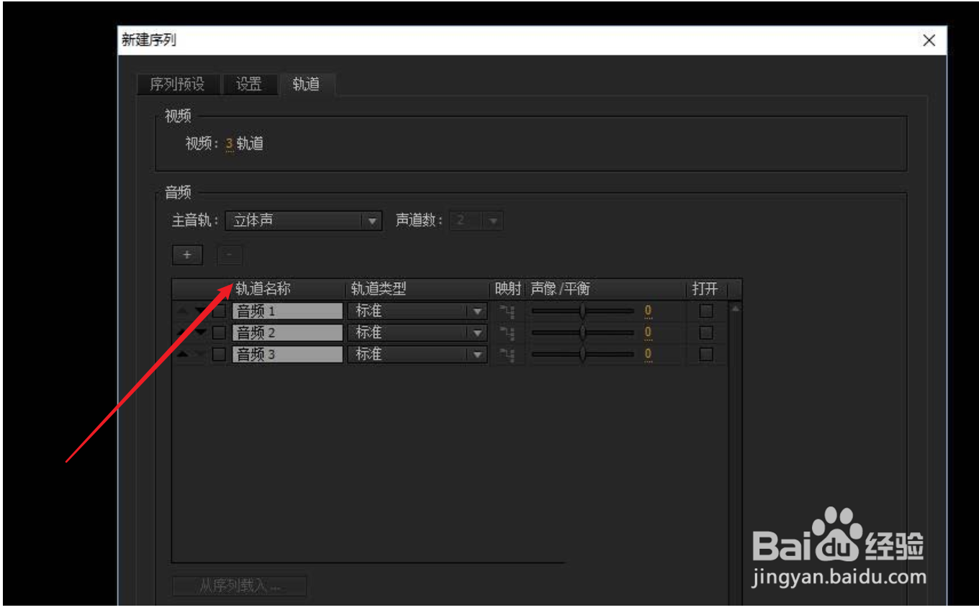Click the 映射 mapping icon for 音频 1
This screenshot has height=610, width=979.
[509, 311]
